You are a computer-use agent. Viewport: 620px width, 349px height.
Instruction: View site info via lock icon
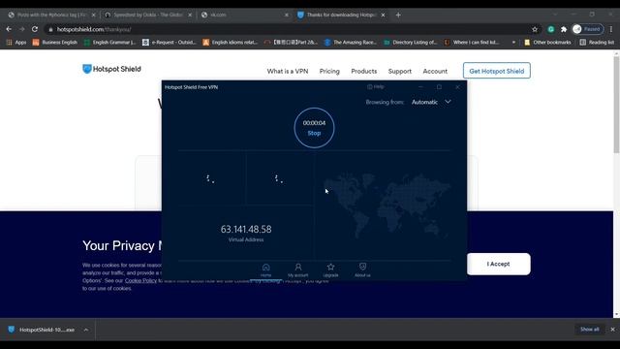[x=50, y=29]
